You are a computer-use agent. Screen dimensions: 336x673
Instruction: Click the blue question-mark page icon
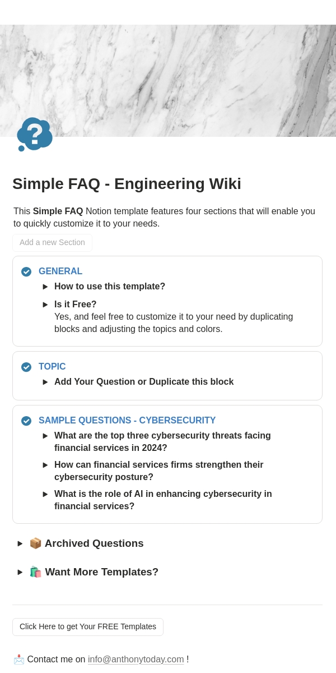(x=35, y=135)
